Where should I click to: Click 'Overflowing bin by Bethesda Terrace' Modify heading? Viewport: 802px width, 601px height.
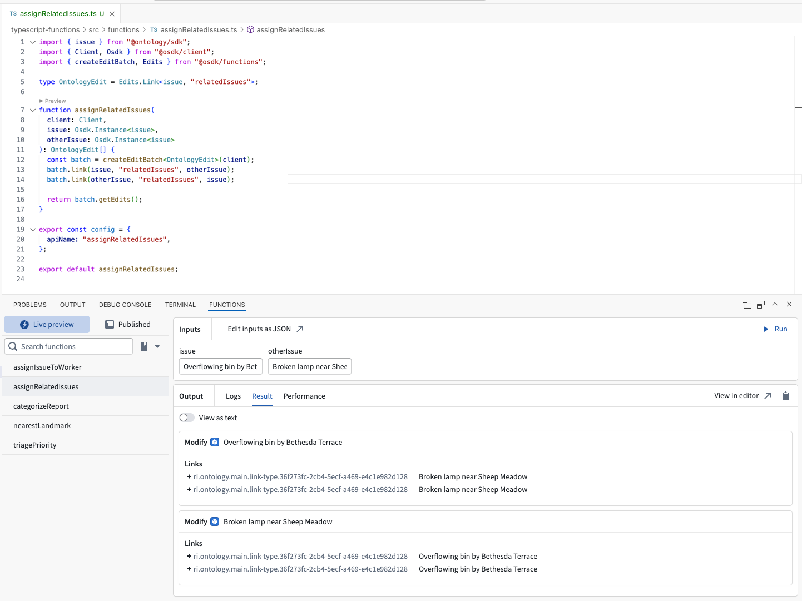tap(283, 443)
